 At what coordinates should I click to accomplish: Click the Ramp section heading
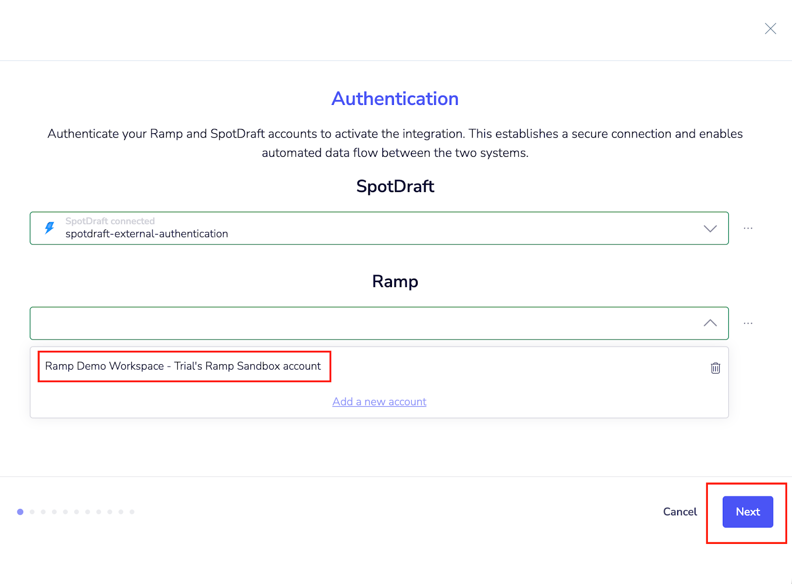tap(395, 282)
